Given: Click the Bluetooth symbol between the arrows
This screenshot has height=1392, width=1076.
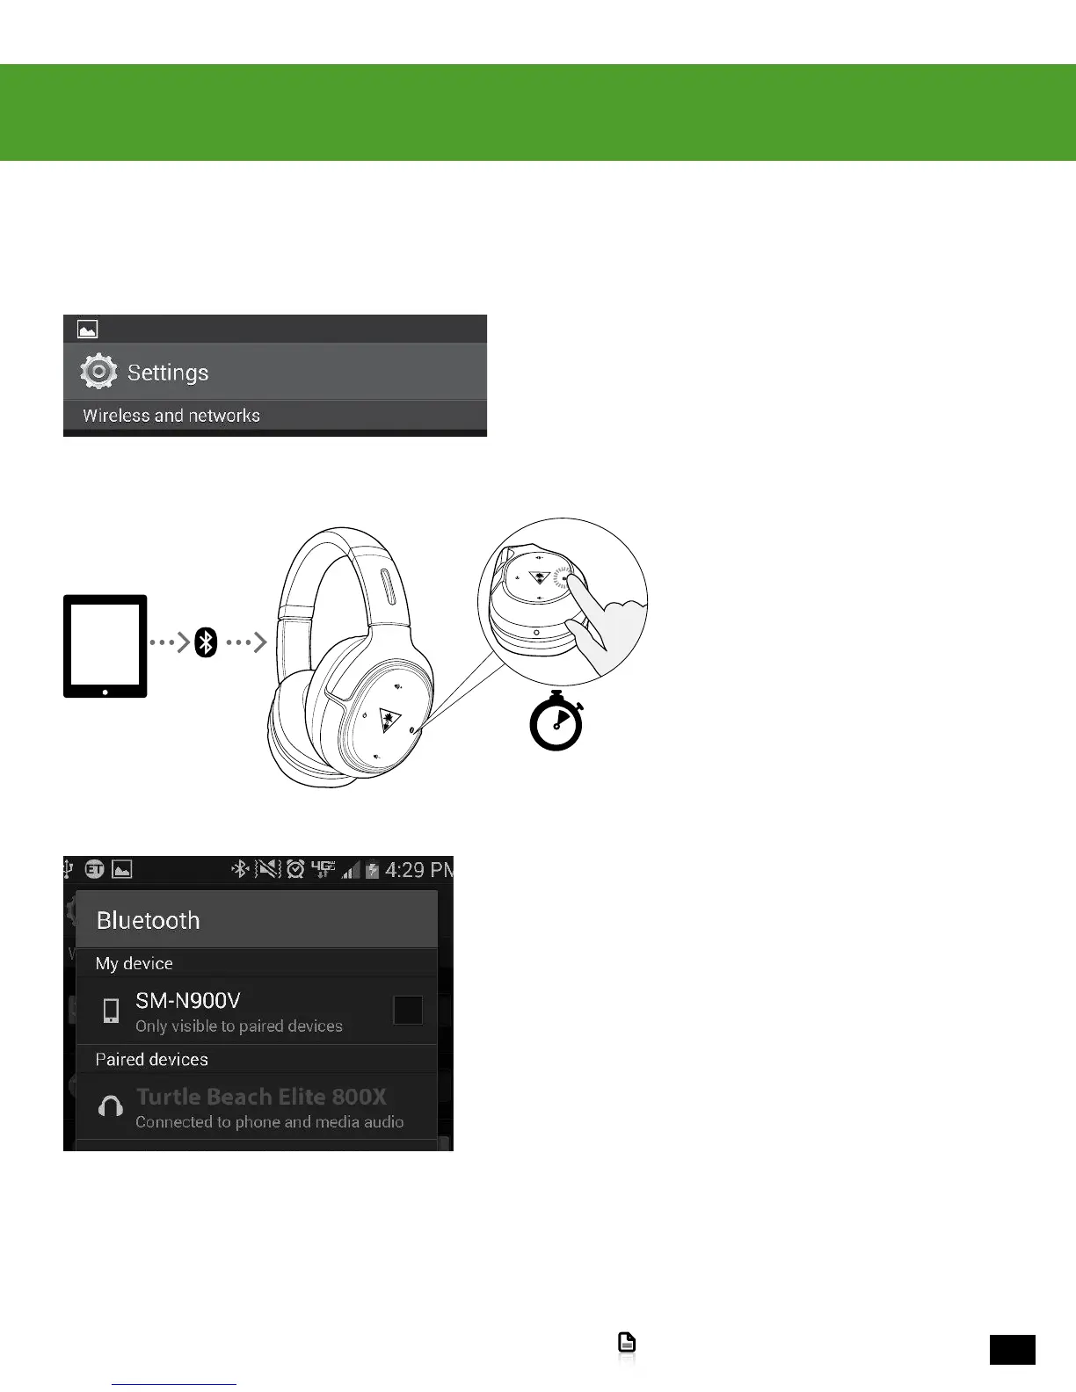Looking at the screenshot, I should click(206, 642).
